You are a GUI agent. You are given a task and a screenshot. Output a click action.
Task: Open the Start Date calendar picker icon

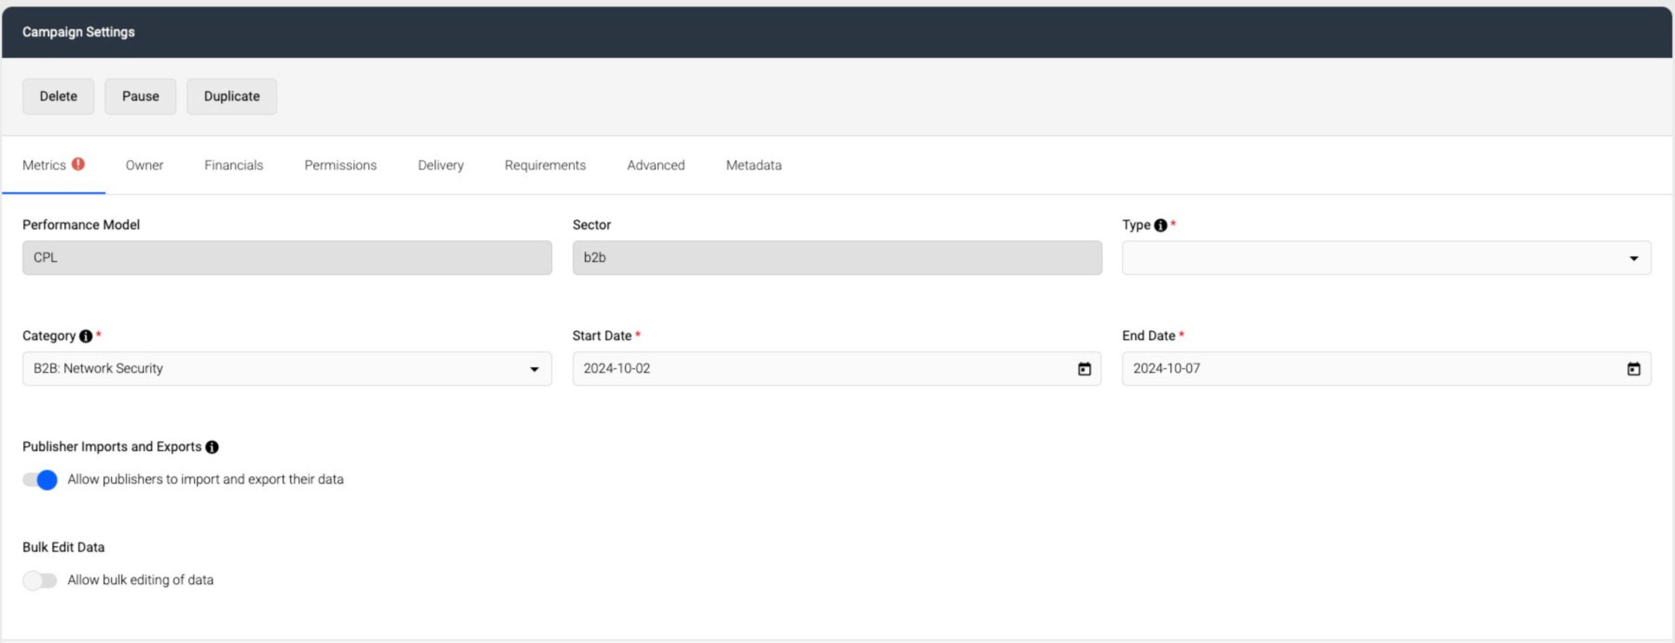[1084, 369]
